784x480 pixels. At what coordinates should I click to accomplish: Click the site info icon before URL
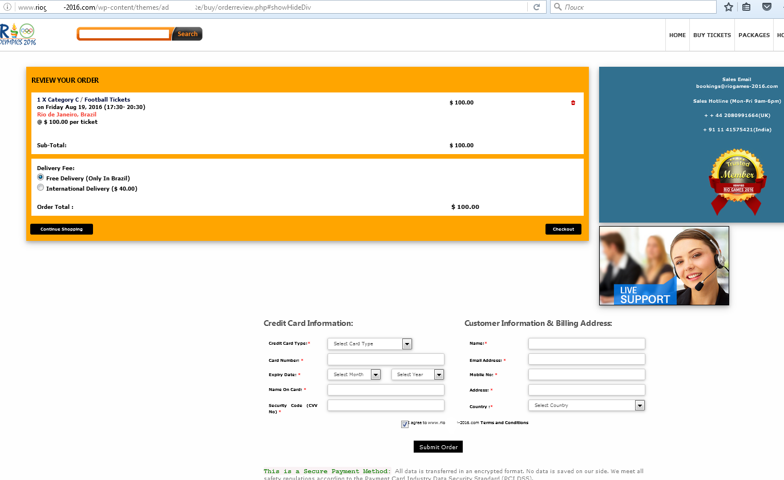(x=7, y=7)
